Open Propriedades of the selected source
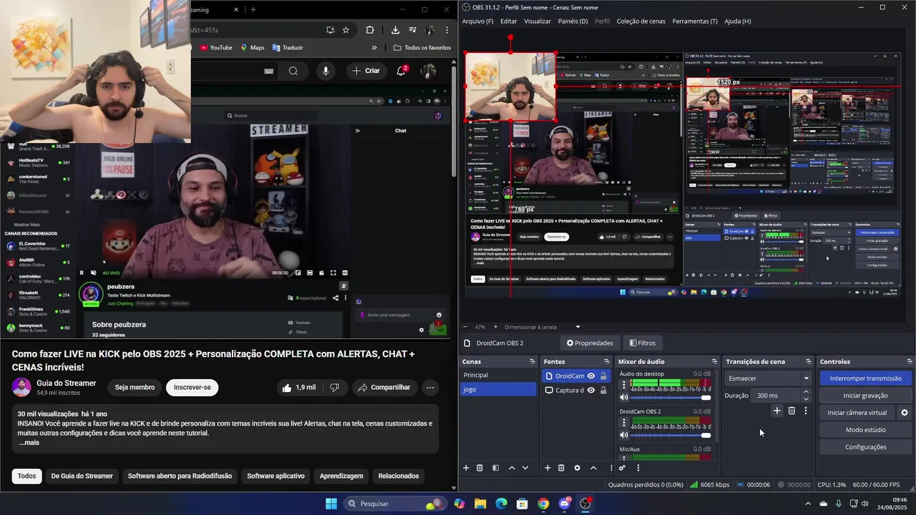The height and width of the screenshot is (515, 916). tap(590, 343)
